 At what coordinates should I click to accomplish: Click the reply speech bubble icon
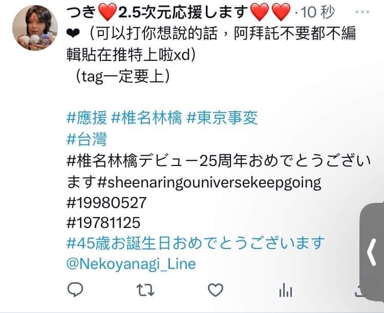pyautogui.click(x=75, y=290)
